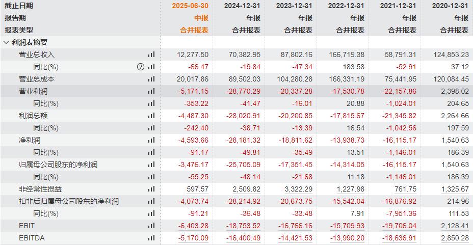The width and height of the screenshot is (473, 245).
Task: Select the 2024-12-31 column header
Action: 242,6
